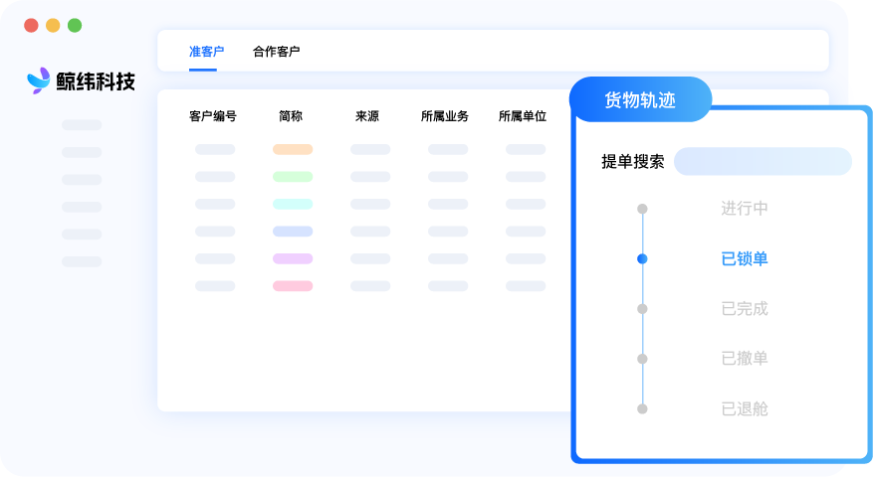The height and width of the screenshot is (477, 873).
Task: Choose the 进行中 status label
Action: click(x=745, y=209)
